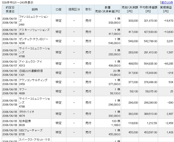The image size is (174, 142).
Task: Click the 数量 売却/決済単価 column header
Action: (x=108, y=9)
